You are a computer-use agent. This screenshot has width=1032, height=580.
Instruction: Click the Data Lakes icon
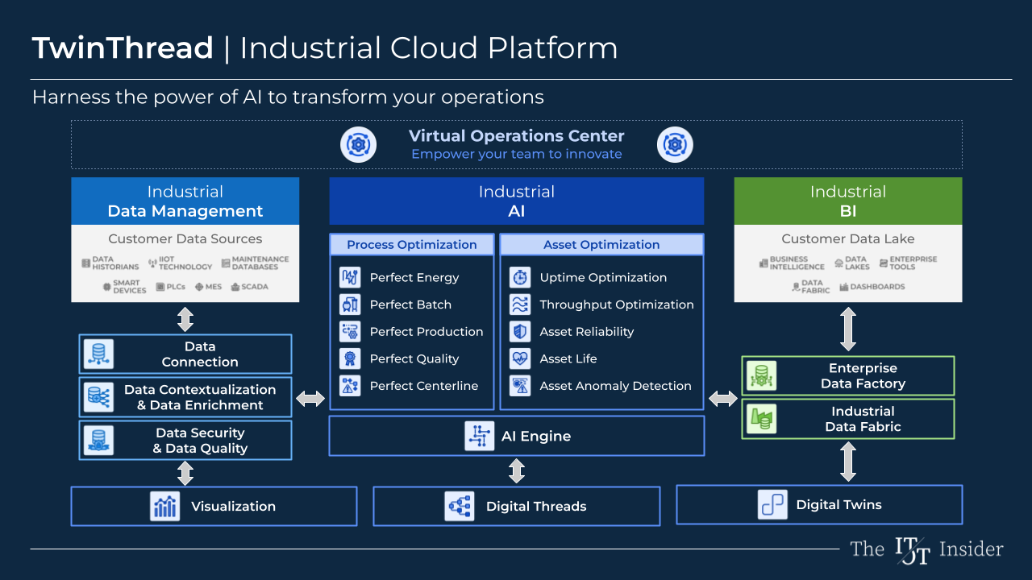pyautogui.click(x=838, y=263)
